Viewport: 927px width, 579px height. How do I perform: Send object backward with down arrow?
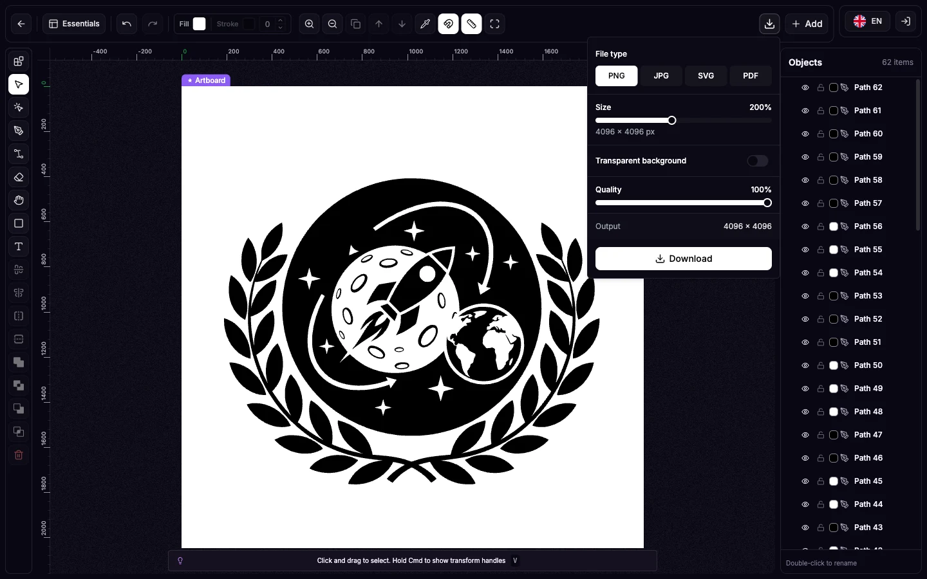[402, 24]
